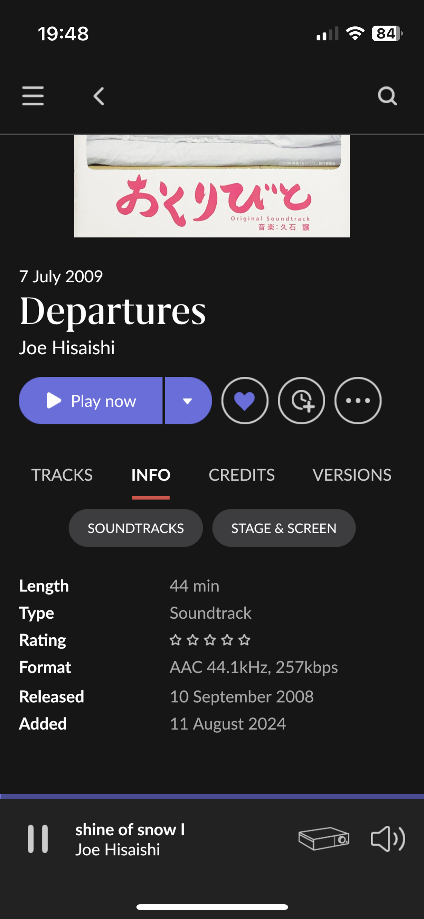Screen dimensions: 424x919
Task: Open the STAGE & SCREEN genre tag
Action: (x=284, y=528)
